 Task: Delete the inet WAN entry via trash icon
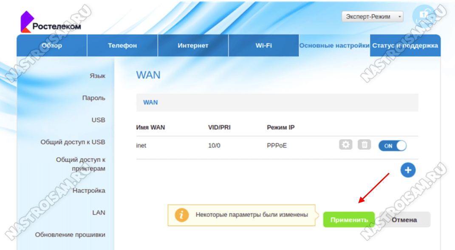coord(364,145)
